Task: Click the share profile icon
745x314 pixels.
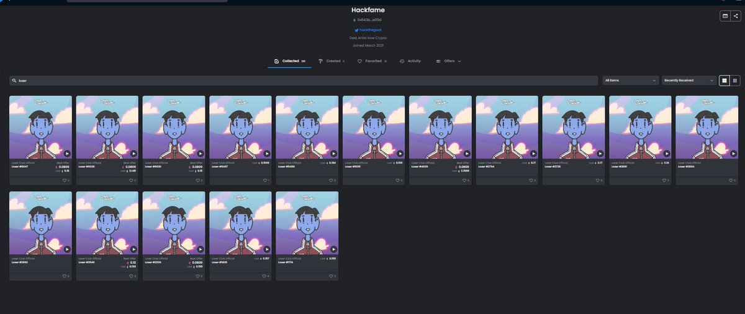Action: click(x=735, y=16)
